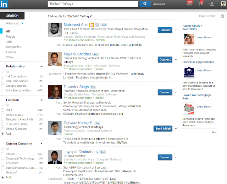The width and height of the screenshot is (227, 184).
Task: Click the plus Add icon under Location
Action: tap(2, 134)
